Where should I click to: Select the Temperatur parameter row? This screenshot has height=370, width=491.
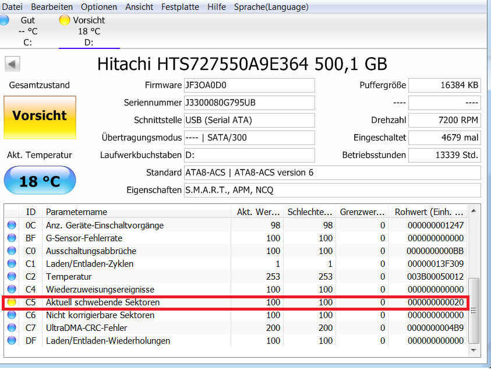pos(235,277)
